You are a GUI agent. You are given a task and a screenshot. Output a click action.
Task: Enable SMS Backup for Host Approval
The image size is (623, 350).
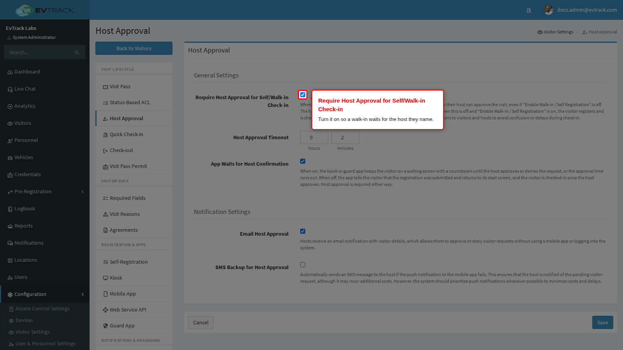point(303,264)
